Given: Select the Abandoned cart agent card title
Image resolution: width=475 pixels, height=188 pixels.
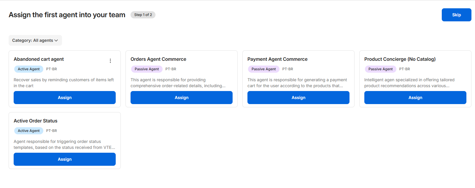Looking at the screenshot, I should (x=39, y=59).
